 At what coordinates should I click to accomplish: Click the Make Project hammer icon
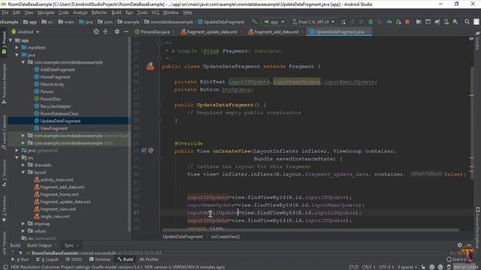[254, 22]
